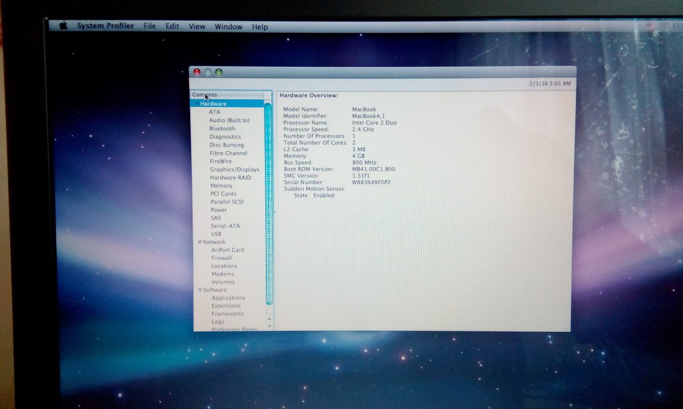Select ATA in the sidebar
The width and height of the screenshot is (683, 409).
tap(215, 112)
